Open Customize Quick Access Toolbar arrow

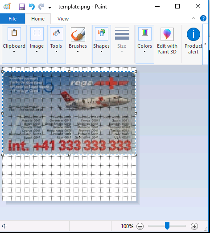pos(49,7)
